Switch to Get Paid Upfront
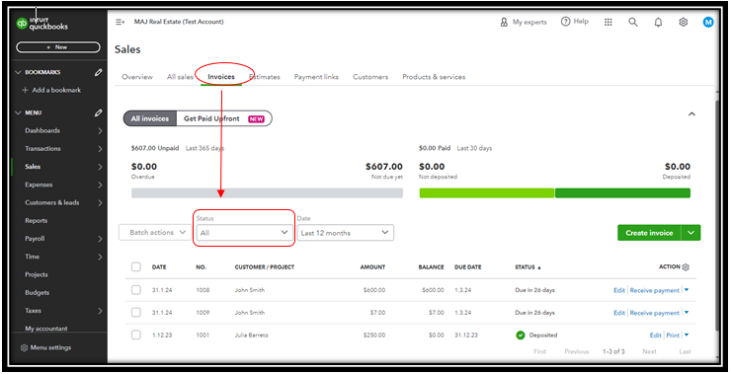This screenshot has width=731, height=374. pos(224,118)
